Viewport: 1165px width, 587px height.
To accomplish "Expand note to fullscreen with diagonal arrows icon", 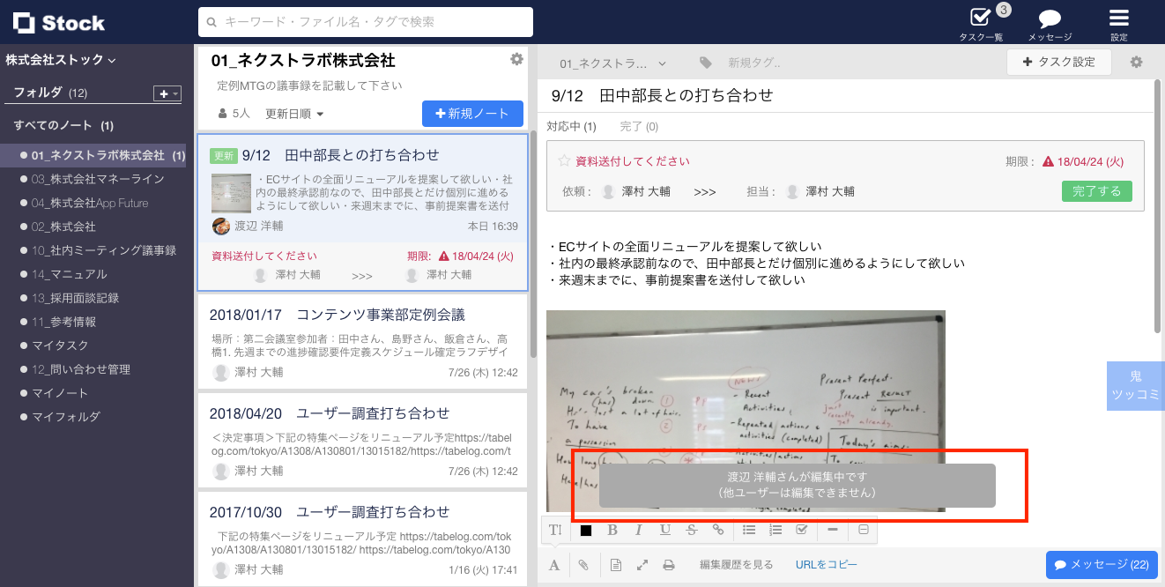I will (642, 564).
